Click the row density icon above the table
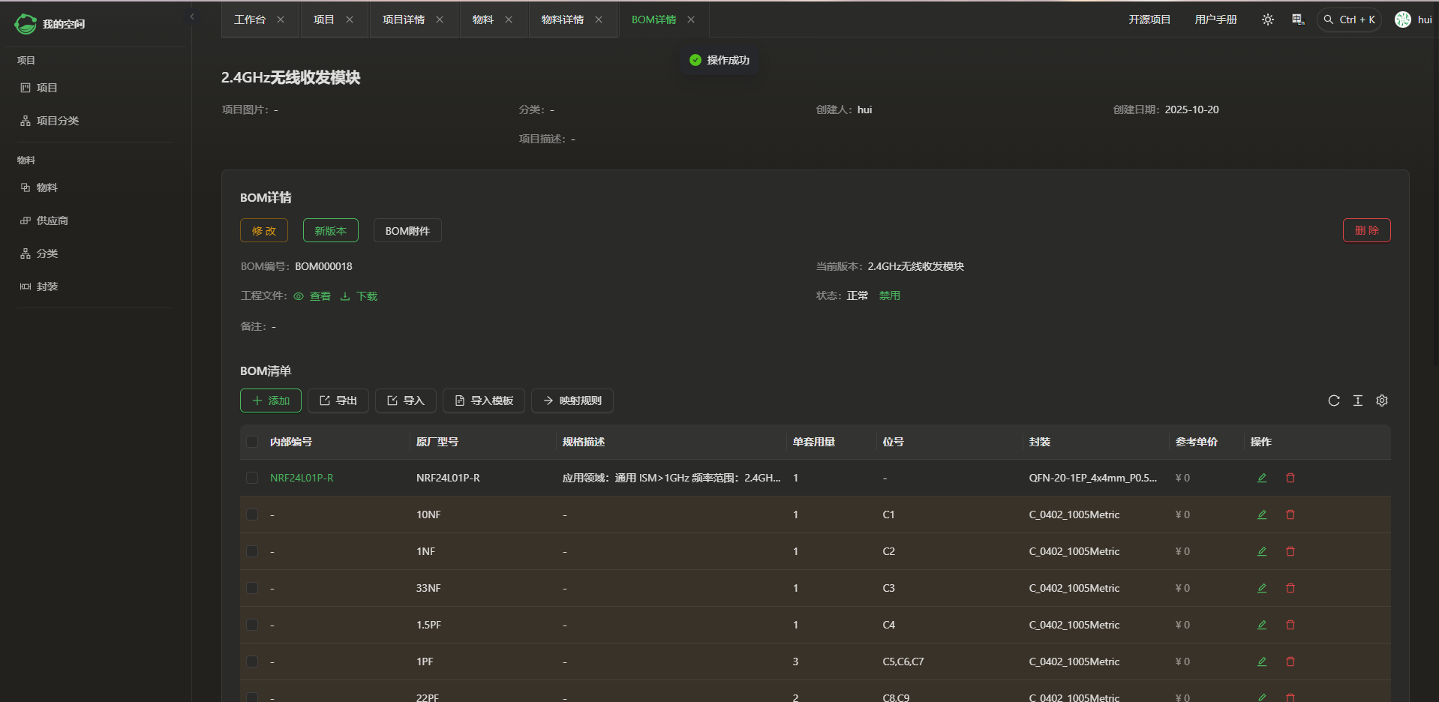1439x702 pixels. point(1357,400)
